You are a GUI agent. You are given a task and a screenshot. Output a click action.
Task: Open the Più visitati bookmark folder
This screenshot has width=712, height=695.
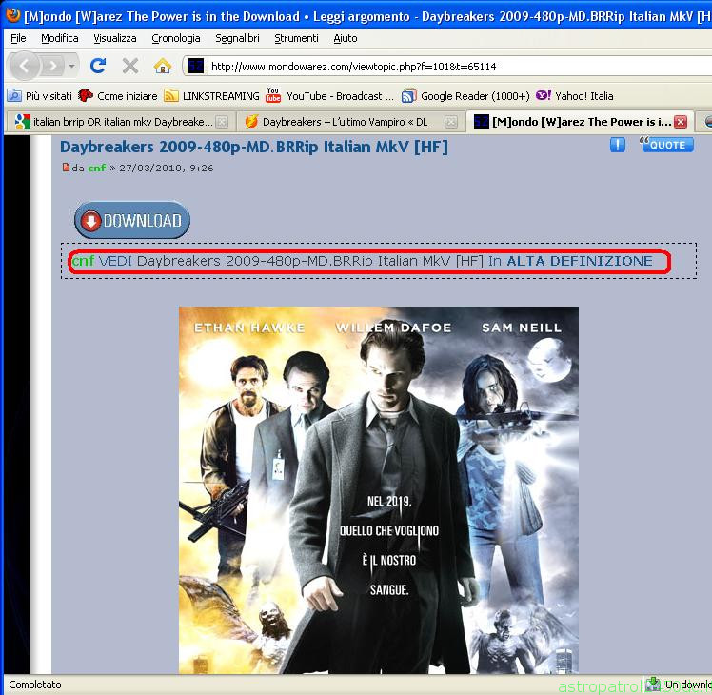40,96
